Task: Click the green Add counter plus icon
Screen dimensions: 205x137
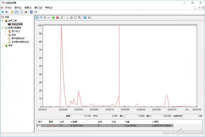Action: coord(53,18)
